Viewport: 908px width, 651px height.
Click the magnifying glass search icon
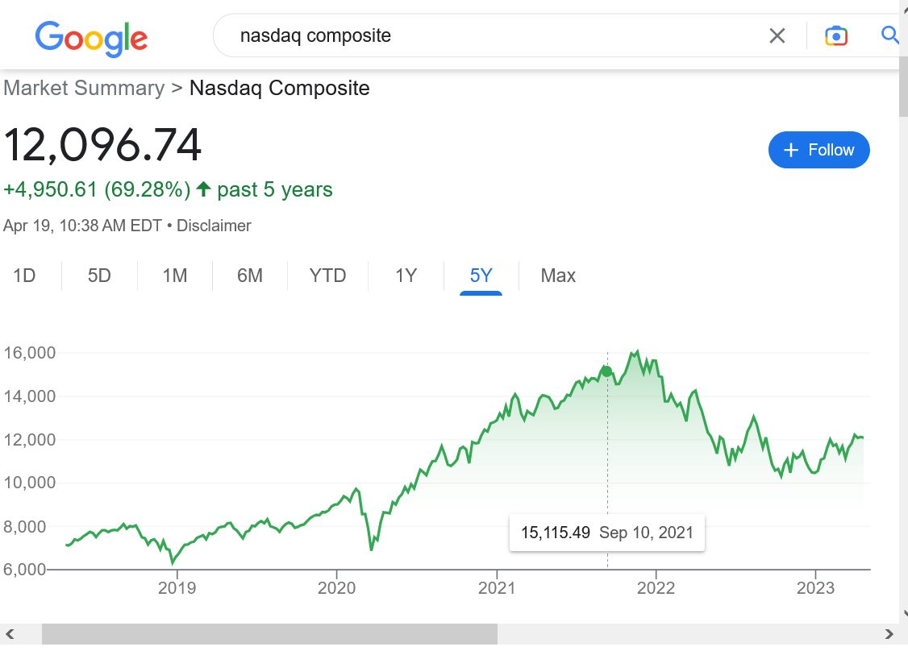pyautogui.click(x=889, y=35)
